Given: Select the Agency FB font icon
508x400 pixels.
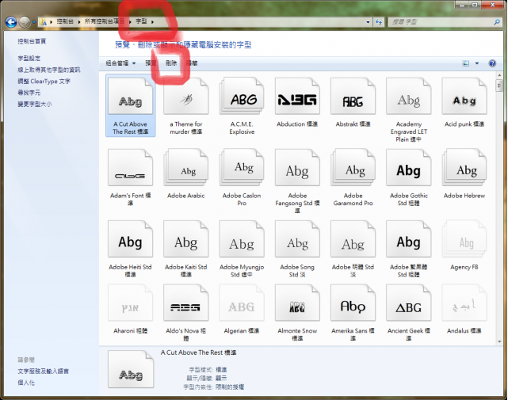Looking at the screenshot, I should click(x=464, y=239).
